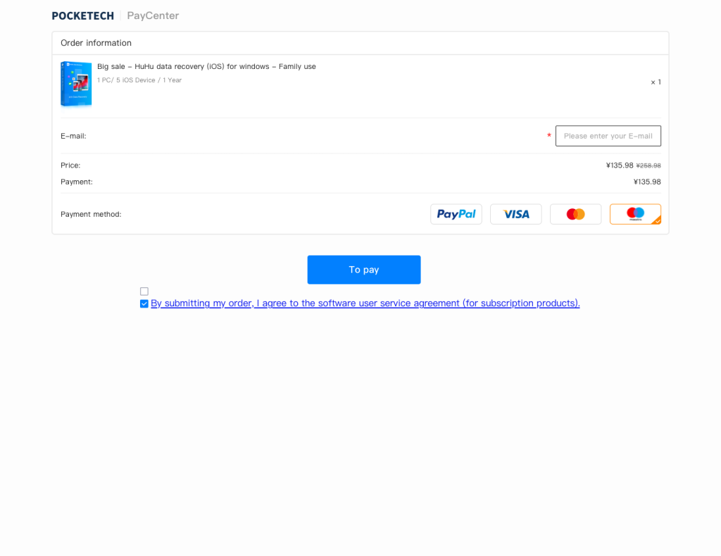Click the orange selected checkmark on Maestro
721x556 pixels.
[656, 220]
